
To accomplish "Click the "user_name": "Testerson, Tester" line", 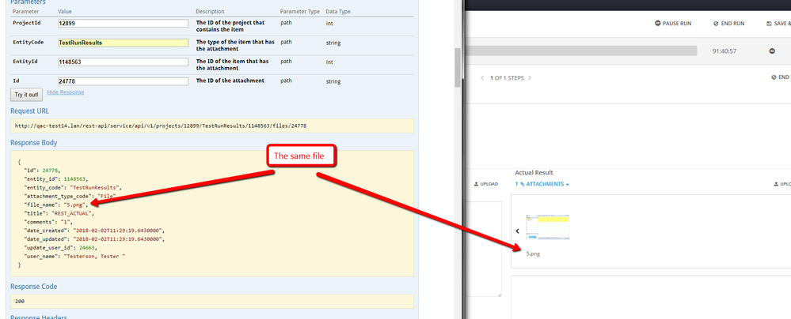I will pos(74,256).
